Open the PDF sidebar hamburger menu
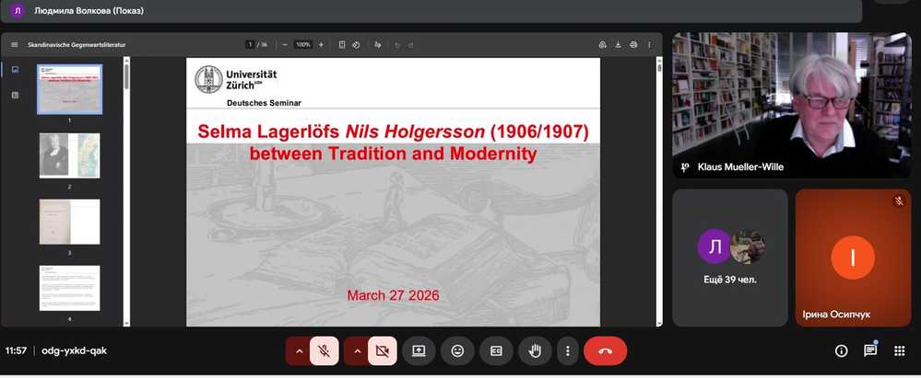 click(14, 44)
